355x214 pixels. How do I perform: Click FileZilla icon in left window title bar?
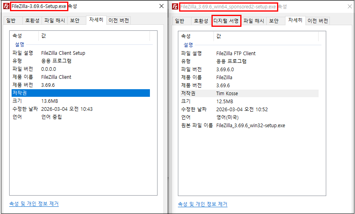(6, 6)
